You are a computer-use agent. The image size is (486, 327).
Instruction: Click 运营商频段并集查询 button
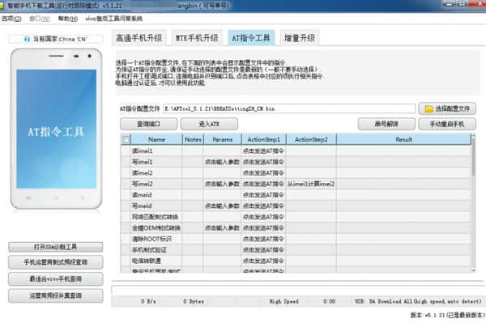point(56,296)
